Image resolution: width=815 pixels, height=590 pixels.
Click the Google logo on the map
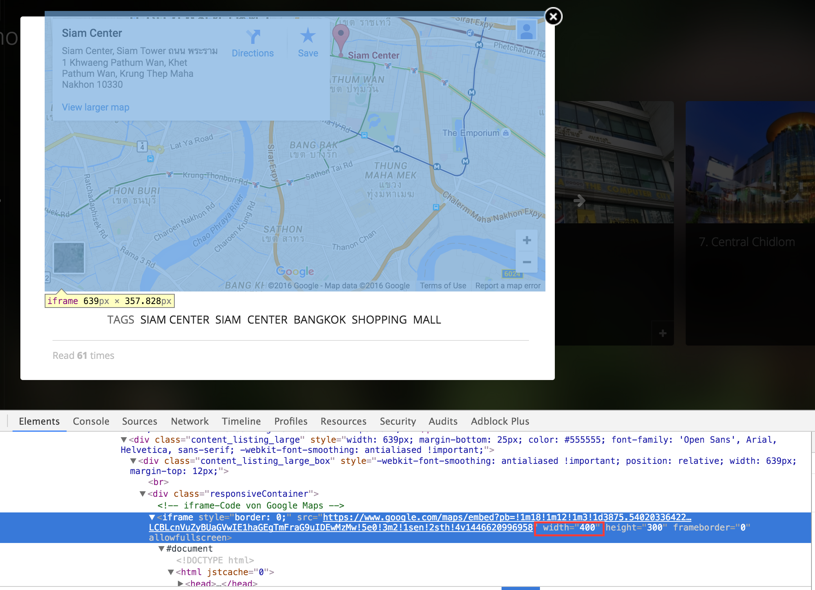(295, 271)
